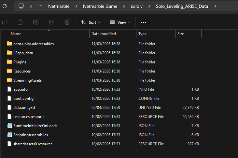Expand the chevron after Netmarble Game breadcrumb
Image resolution: width=238 pixels, height=158 pixels.
tap(124, 6)
